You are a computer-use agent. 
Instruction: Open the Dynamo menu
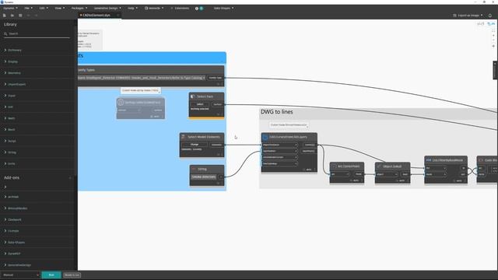10,9
